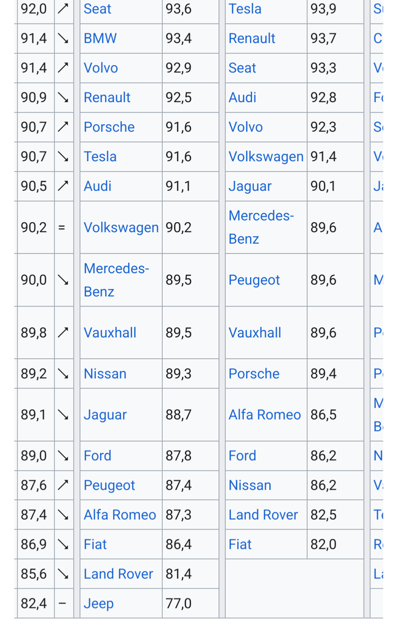Screen dimensions: 397x630
Task: Open the BMW link
Action: (x=100, y=38)
